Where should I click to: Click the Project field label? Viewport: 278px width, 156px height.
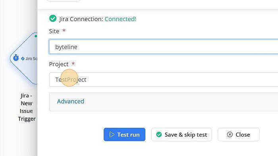click(59, 64)
